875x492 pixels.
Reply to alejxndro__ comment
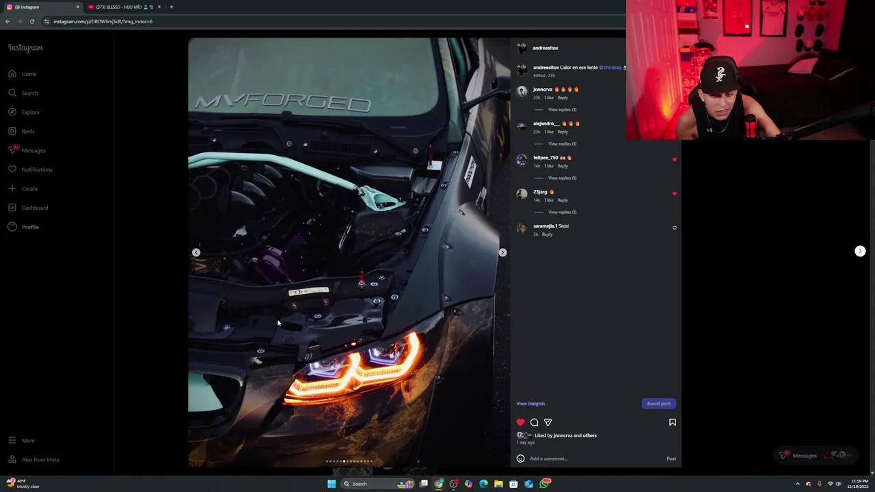tap(563, 132)
